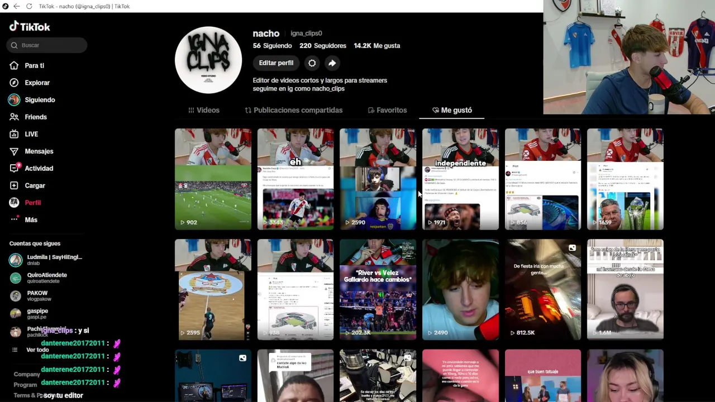Click the Explorar compass icon
715x402 pixels.
14,83
